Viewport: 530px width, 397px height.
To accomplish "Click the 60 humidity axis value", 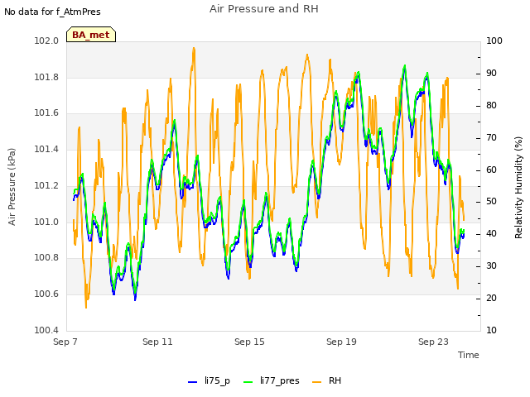I will (491, 170).
